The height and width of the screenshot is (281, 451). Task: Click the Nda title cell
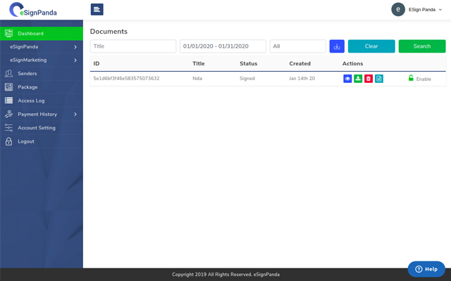[x=197, y=78]
